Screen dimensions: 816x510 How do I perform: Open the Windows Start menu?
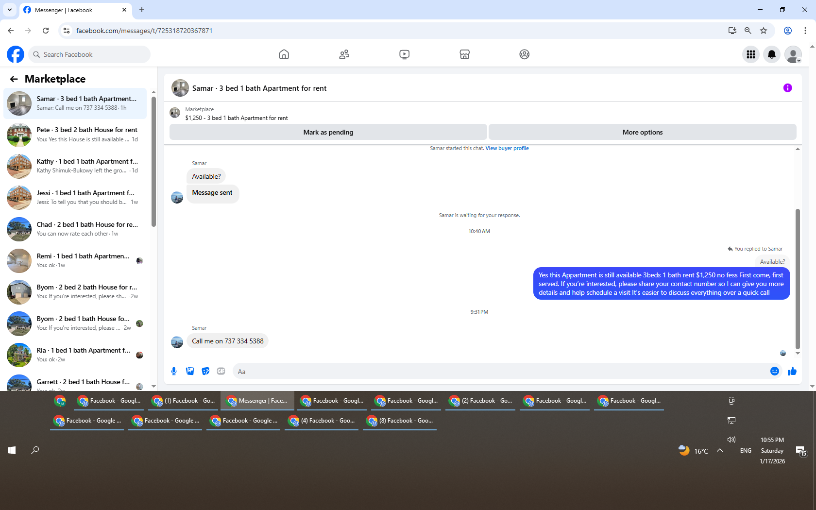click(x=12, y=450)
